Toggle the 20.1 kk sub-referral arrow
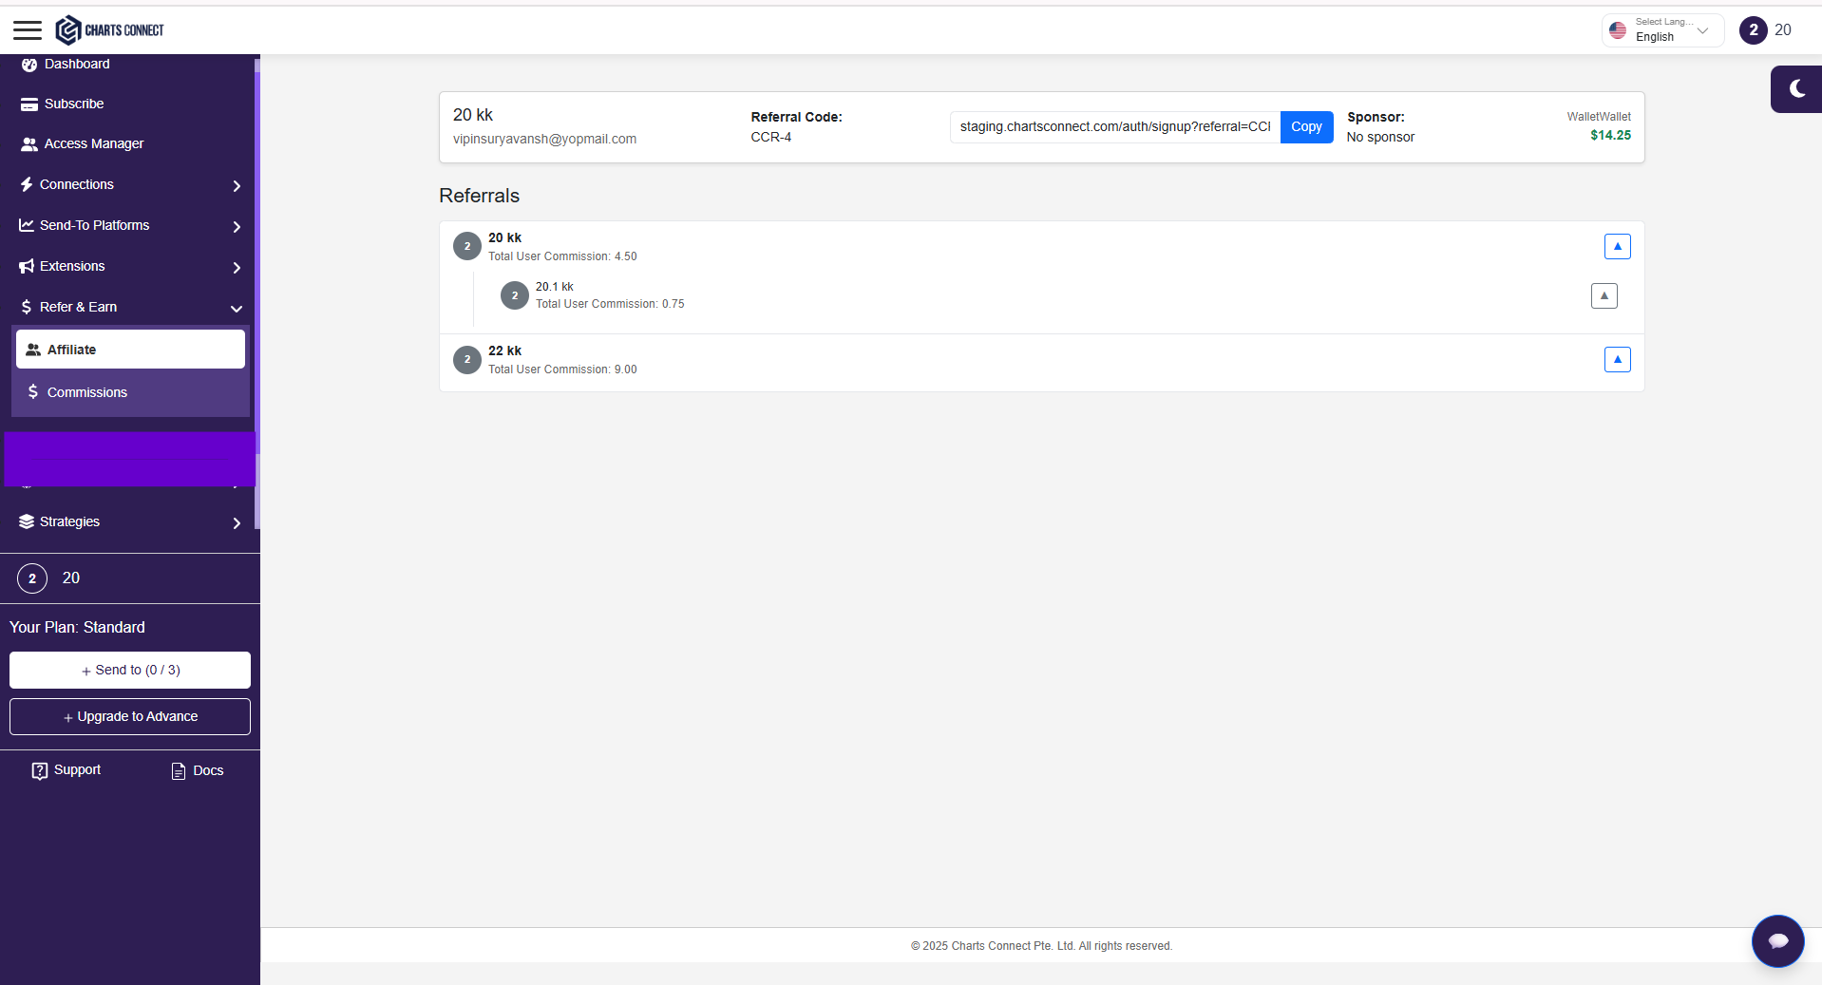1822x985 pixels. click(x=1604, y=296)
